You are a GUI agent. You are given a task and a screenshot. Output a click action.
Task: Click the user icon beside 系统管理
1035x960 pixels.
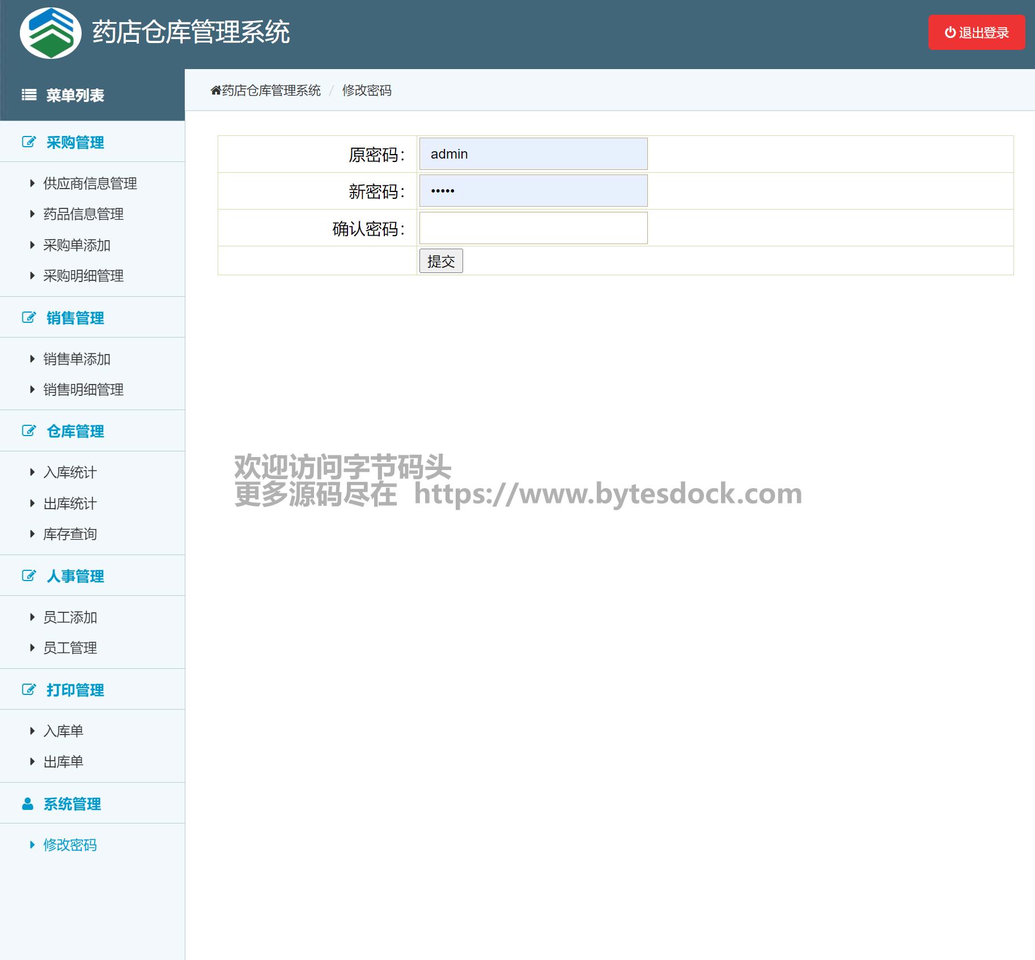[x=28, y=804]
